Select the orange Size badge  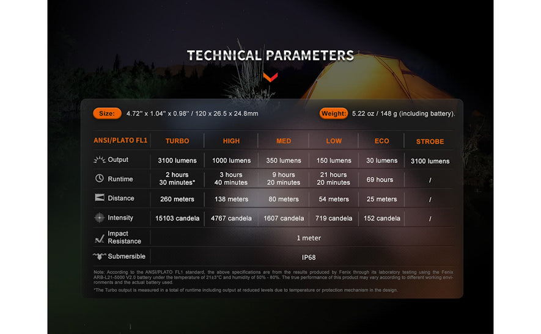point(106,114)
